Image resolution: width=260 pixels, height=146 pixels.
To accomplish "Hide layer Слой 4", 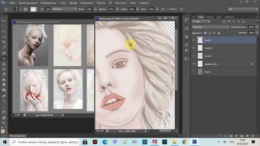I will pyautogui.click(x=194, y=56).
